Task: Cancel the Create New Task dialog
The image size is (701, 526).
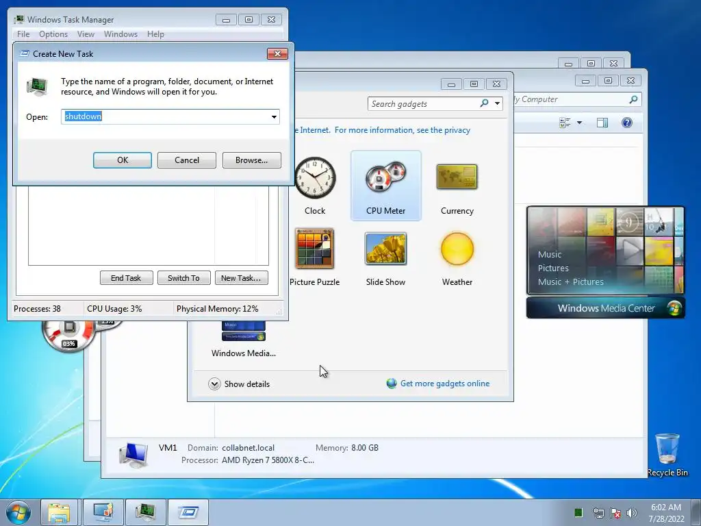Action: [x=186, y=160]
